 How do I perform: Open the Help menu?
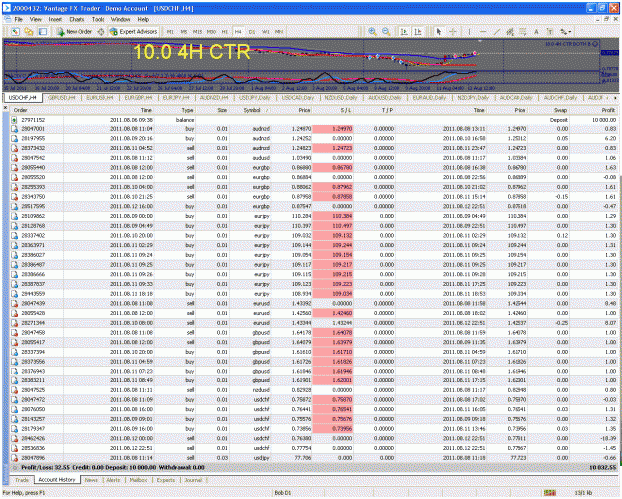143,19
